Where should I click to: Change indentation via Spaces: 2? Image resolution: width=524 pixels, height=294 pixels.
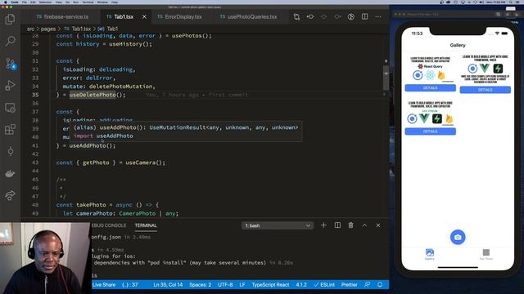200,285
